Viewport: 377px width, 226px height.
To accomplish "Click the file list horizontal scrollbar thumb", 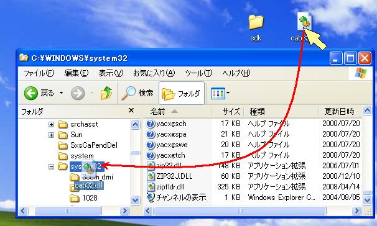I will [x=240, y=211].
